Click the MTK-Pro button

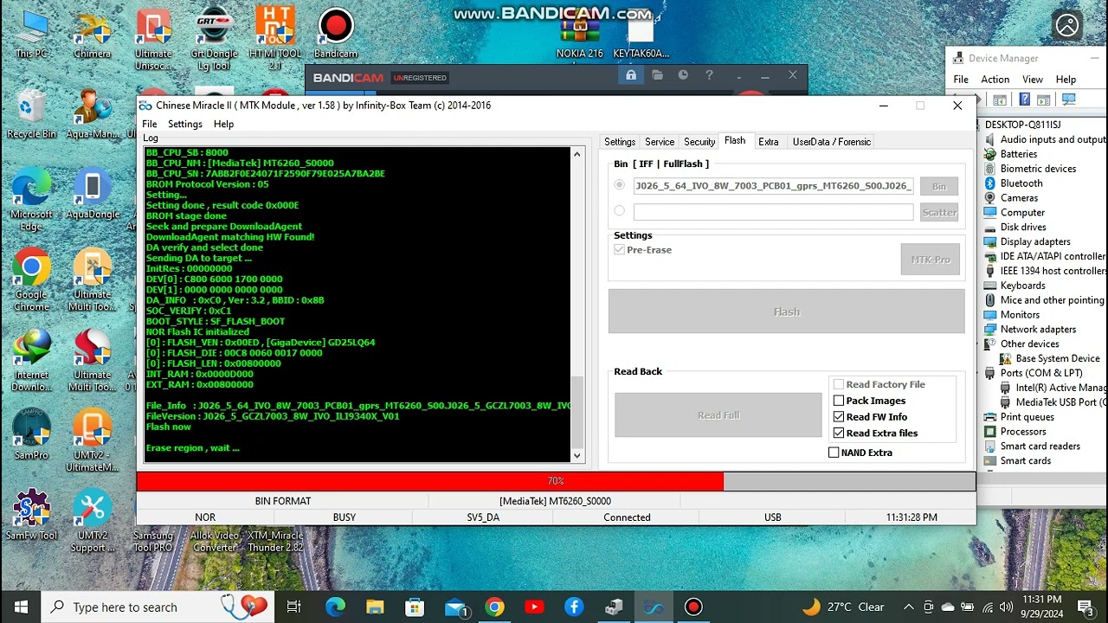pyautogui.click(x=931, y=260)
